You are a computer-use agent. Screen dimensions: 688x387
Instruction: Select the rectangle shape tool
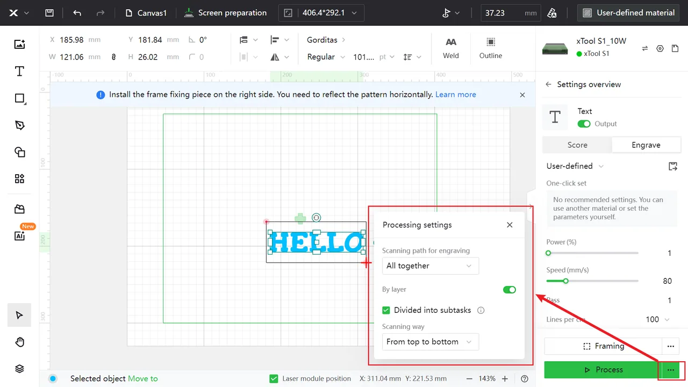(x=19, y=98)
